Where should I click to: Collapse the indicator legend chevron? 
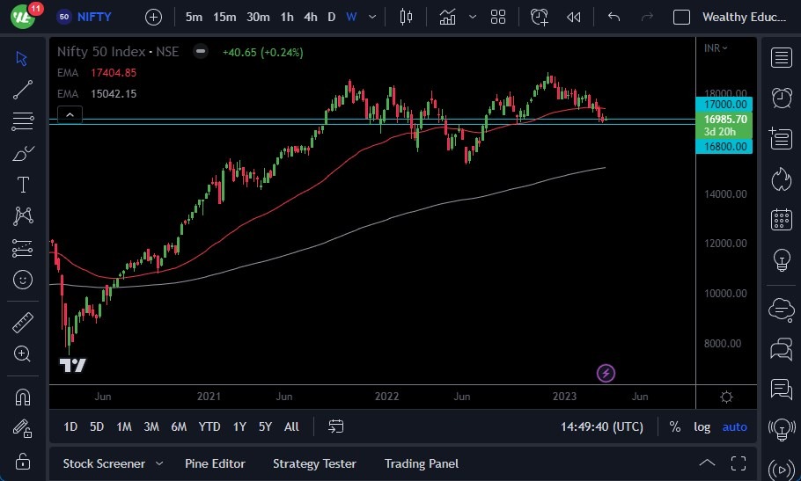pyautogui.click(x=70, y=114)
